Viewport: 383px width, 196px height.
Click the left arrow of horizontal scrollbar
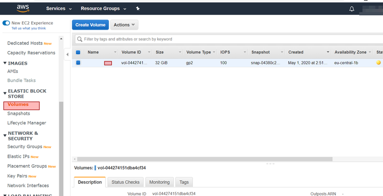click(x=75, y=159)
